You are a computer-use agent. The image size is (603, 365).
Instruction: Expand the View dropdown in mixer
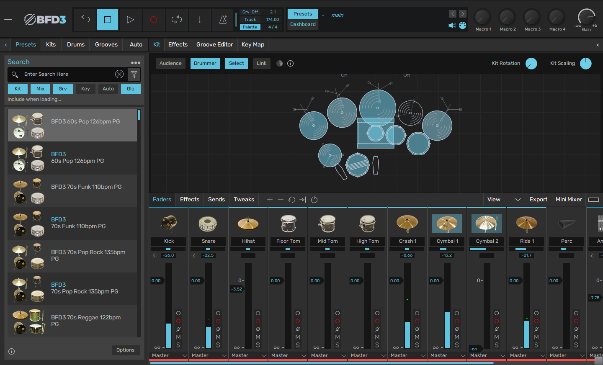tap(504, 200)
